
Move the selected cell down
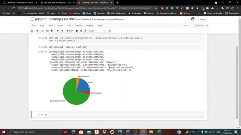coord(62,31)
